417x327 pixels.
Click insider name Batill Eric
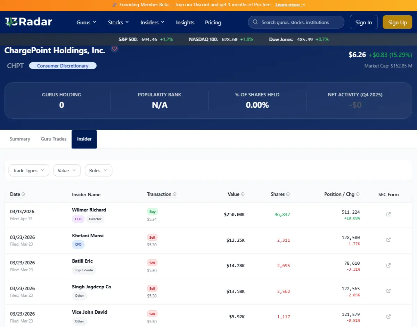pos(82,261)
